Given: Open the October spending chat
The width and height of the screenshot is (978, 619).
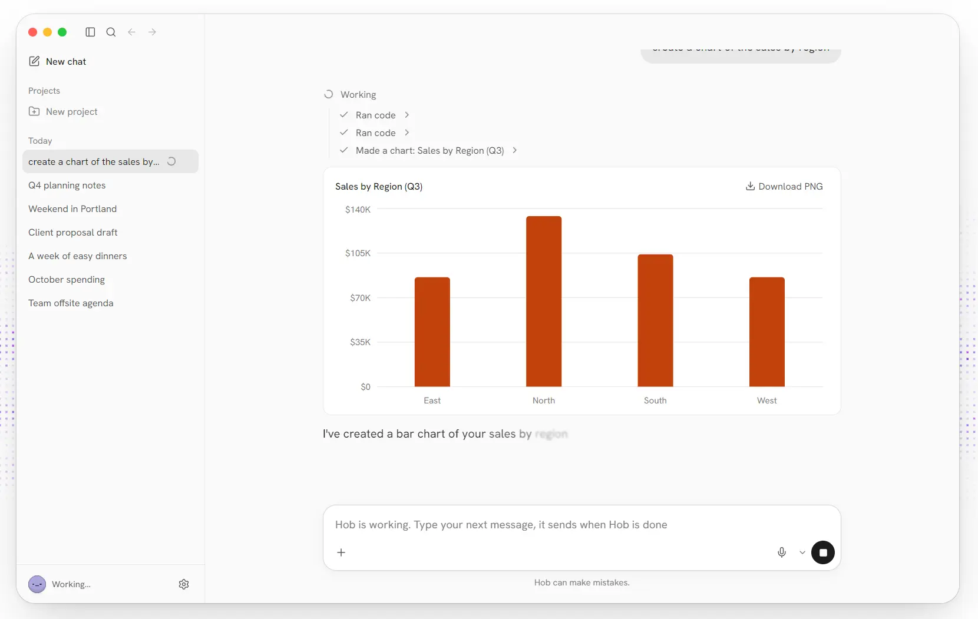Looking at the screenshot, I should (110, 279).
